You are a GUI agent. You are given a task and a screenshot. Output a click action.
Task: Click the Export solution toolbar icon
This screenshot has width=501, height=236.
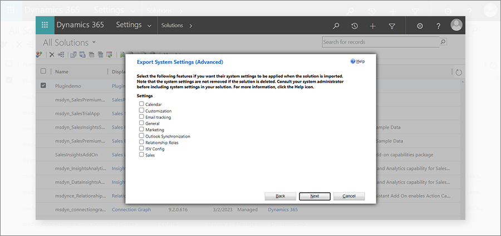pyautogui.click(x=82, y=55)
